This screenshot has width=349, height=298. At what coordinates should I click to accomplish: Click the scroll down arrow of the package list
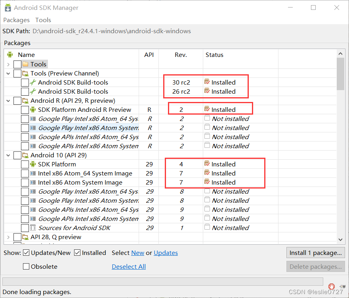pyautogui.click(x=340, y=240)
